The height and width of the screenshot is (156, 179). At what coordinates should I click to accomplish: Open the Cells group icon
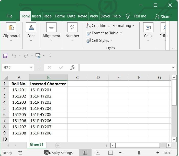pyautogui.click(x=148, y=27)
